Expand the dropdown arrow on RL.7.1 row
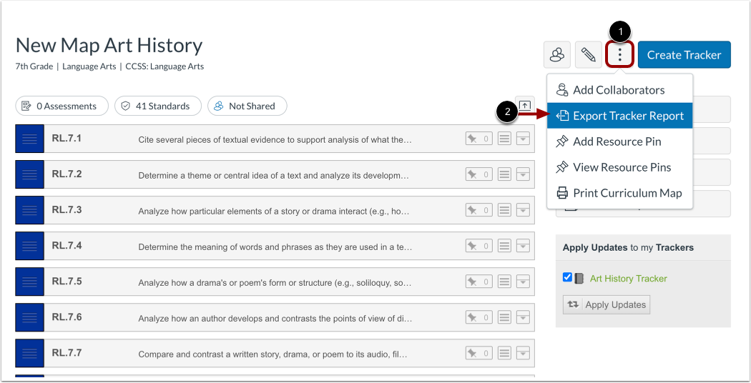The image size is (751, 383). [x=523, y=139]
